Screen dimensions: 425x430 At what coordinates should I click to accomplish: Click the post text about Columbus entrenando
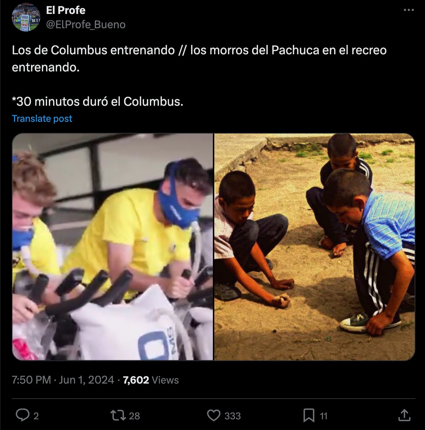(199, 59)
